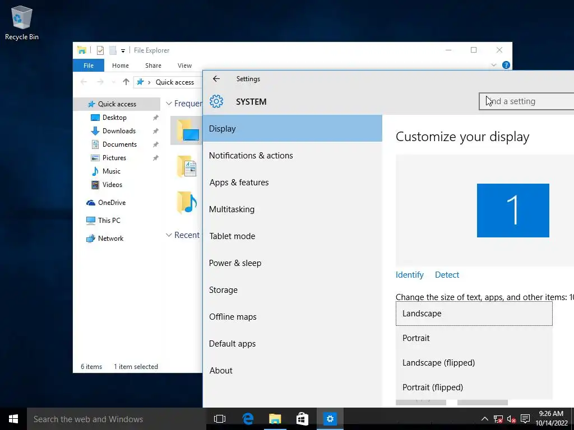Select Default apps in Settings sidebar
Image resolution: width=574 pixels, height=430 pixels.
(292, 343)
